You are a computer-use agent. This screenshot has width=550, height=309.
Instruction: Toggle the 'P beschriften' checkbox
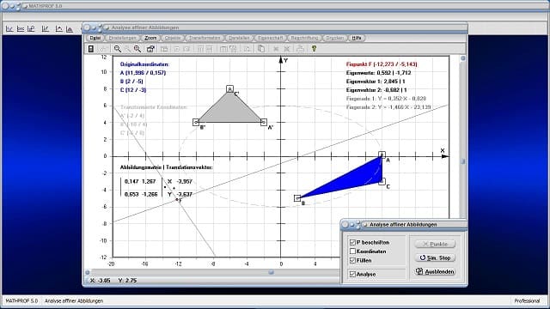pos(353,242)
